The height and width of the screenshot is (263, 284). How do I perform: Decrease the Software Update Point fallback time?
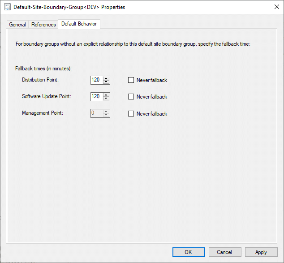tap(106, 99)
